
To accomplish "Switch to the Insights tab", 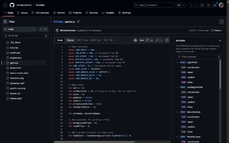I will pos(108,13).
